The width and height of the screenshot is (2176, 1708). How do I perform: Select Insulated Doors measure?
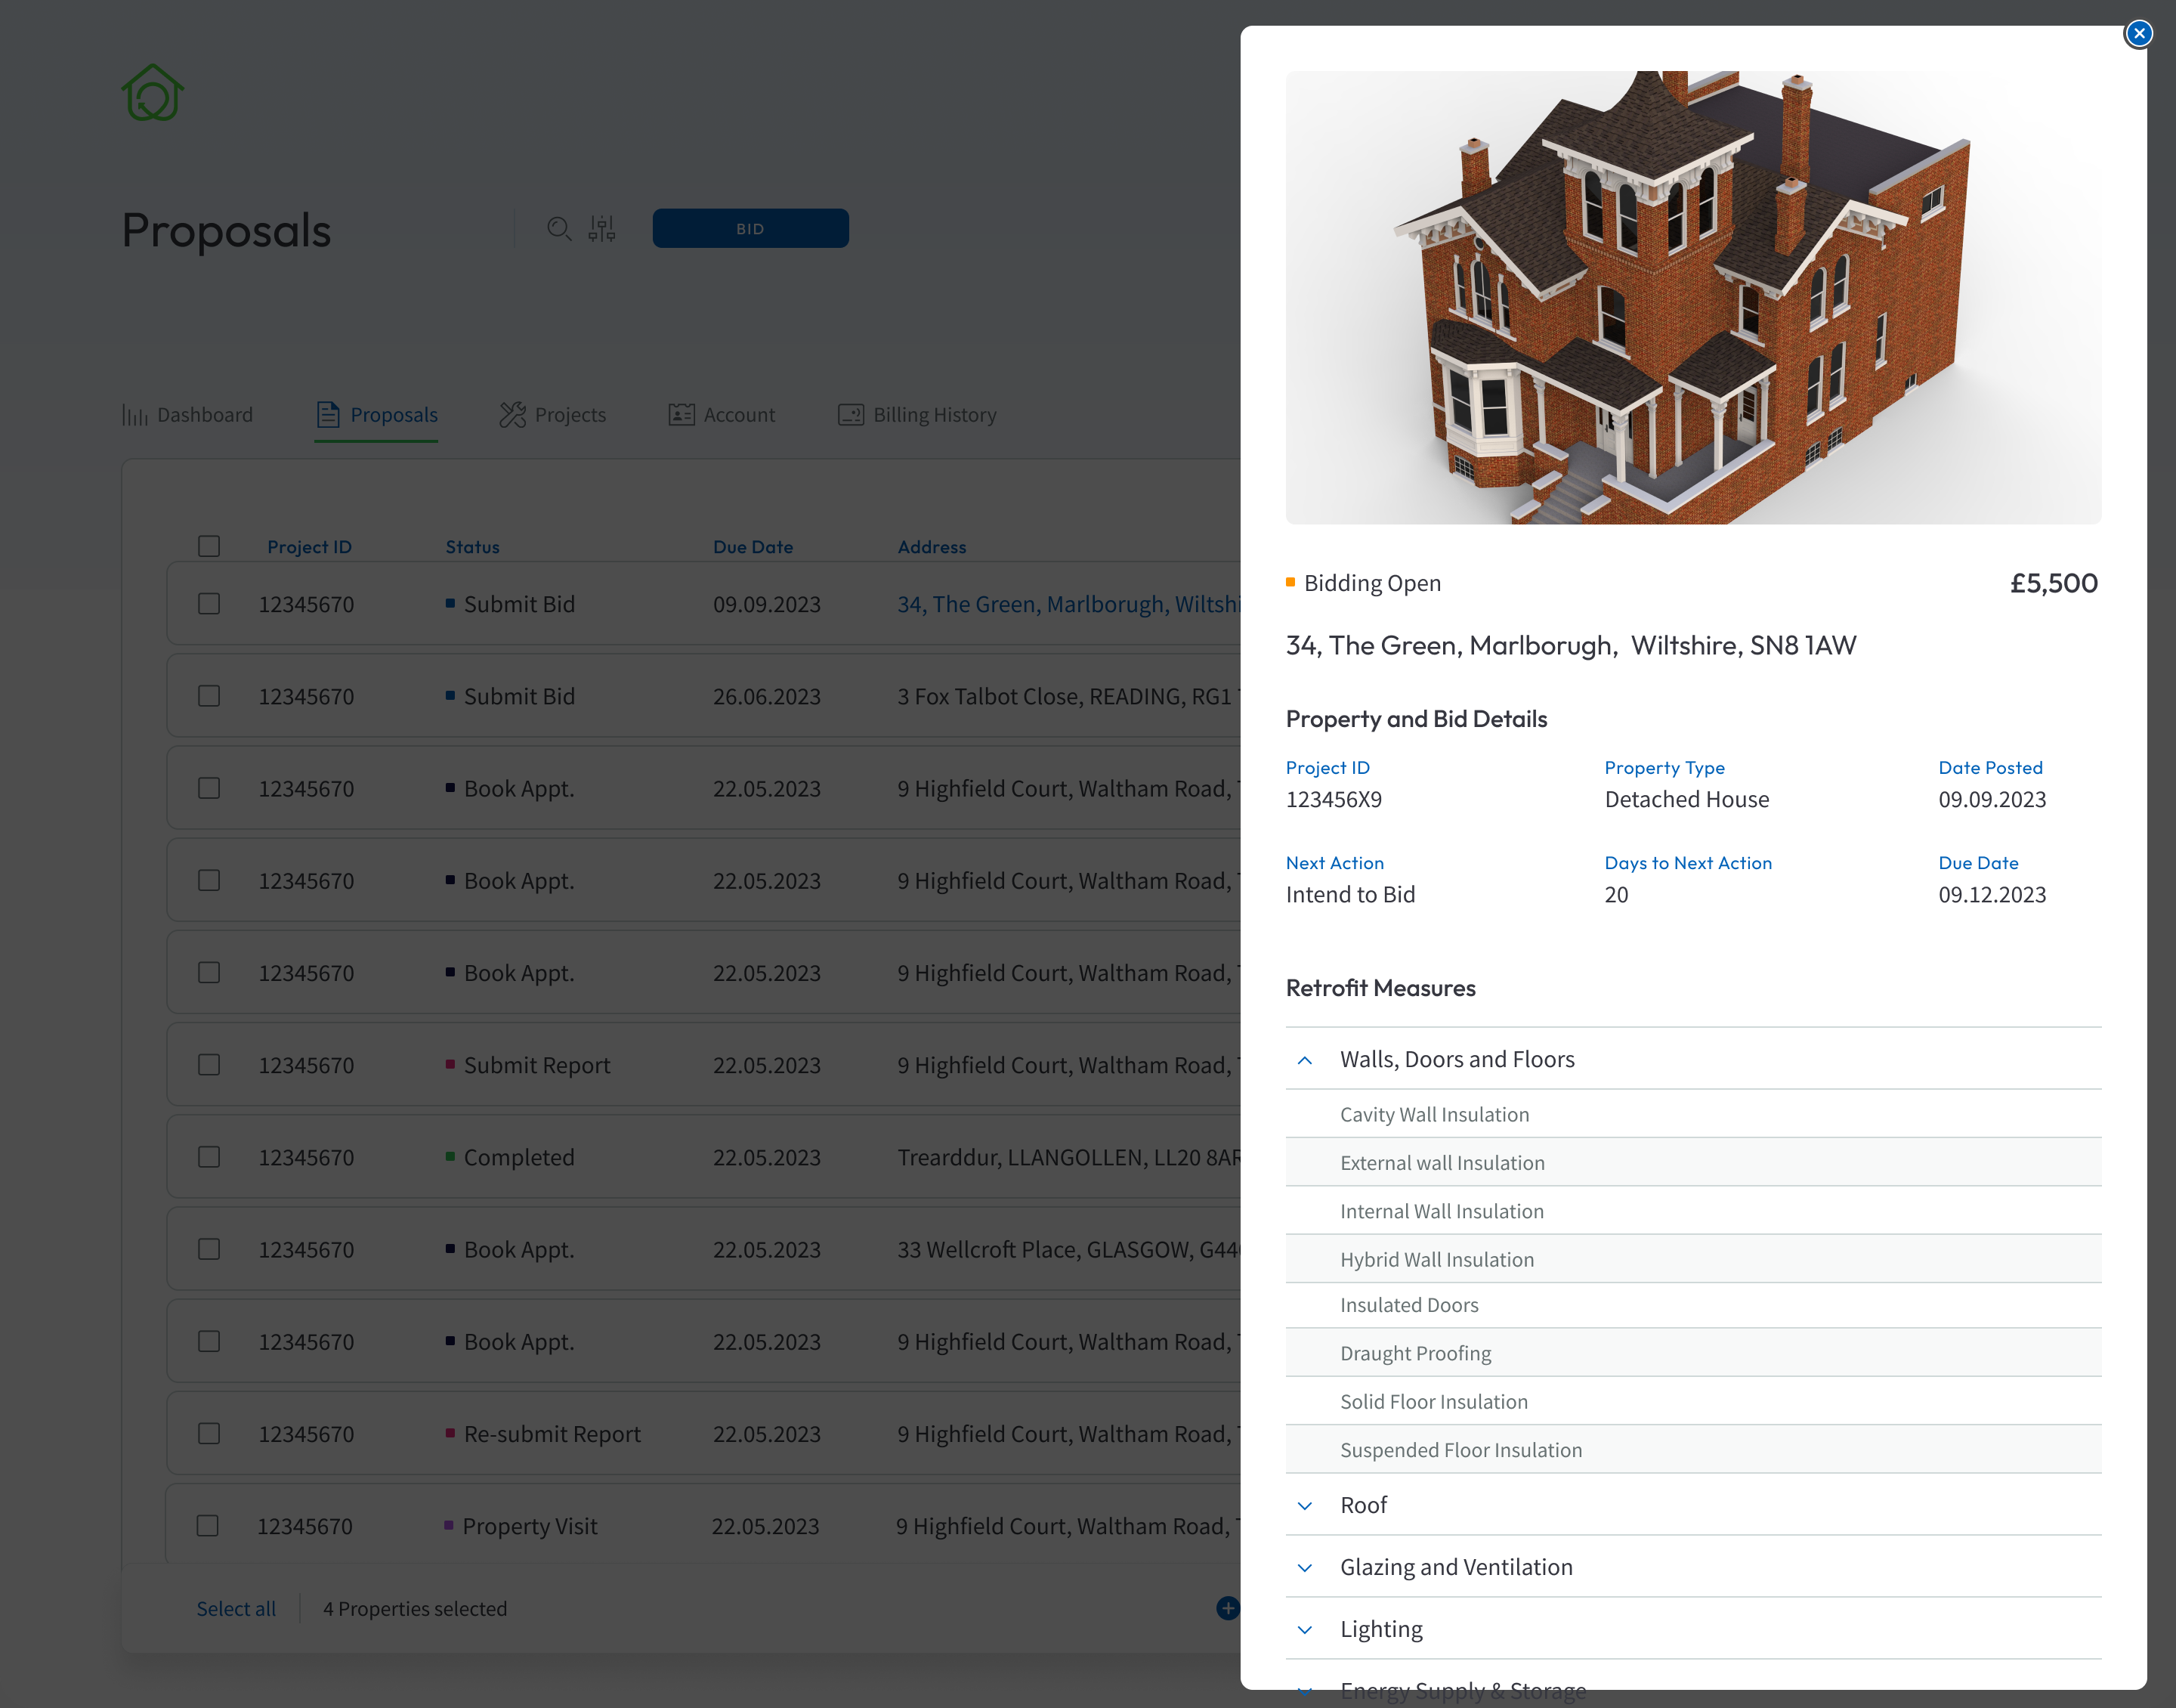[1693, 1305]
